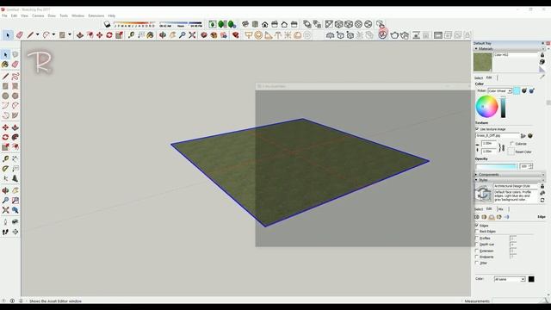Select the Move tool in top toolbar
This screenshot has height=310, width=551.
(x=100, y=34)
